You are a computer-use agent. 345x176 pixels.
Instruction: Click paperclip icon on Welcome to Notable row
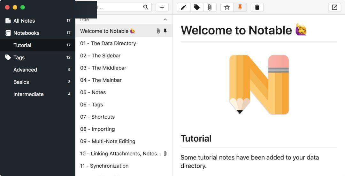(x=158, y=31)
